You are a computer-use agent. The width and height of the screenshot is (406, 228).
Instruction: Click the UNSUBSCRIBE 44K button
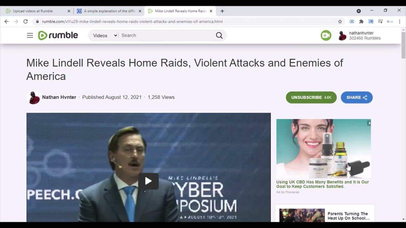311,98
